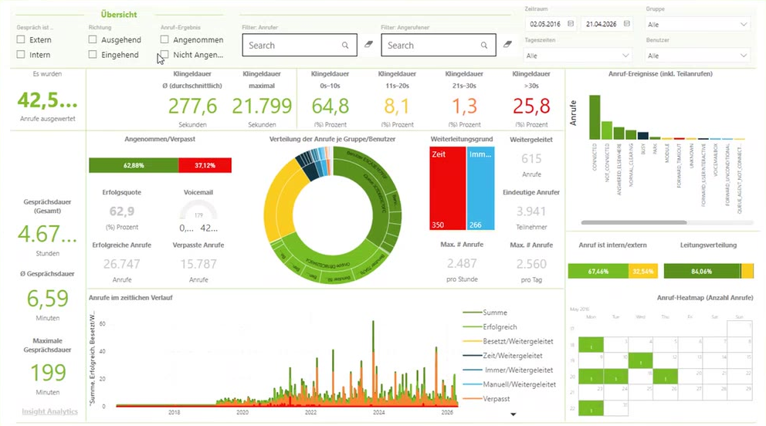Click the Anrufer filter search field
Image resolution: width=766 pixels, height=426 pixels.
coord(300,45)
